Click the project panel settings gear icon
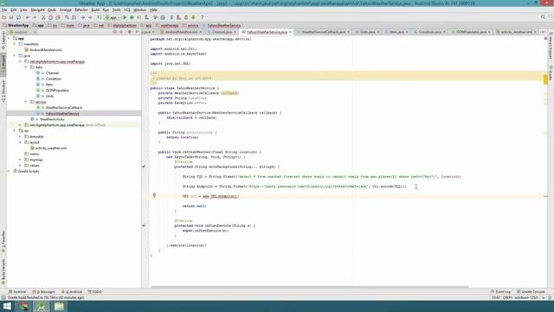 pyautogui.click(x=129, y=32)
